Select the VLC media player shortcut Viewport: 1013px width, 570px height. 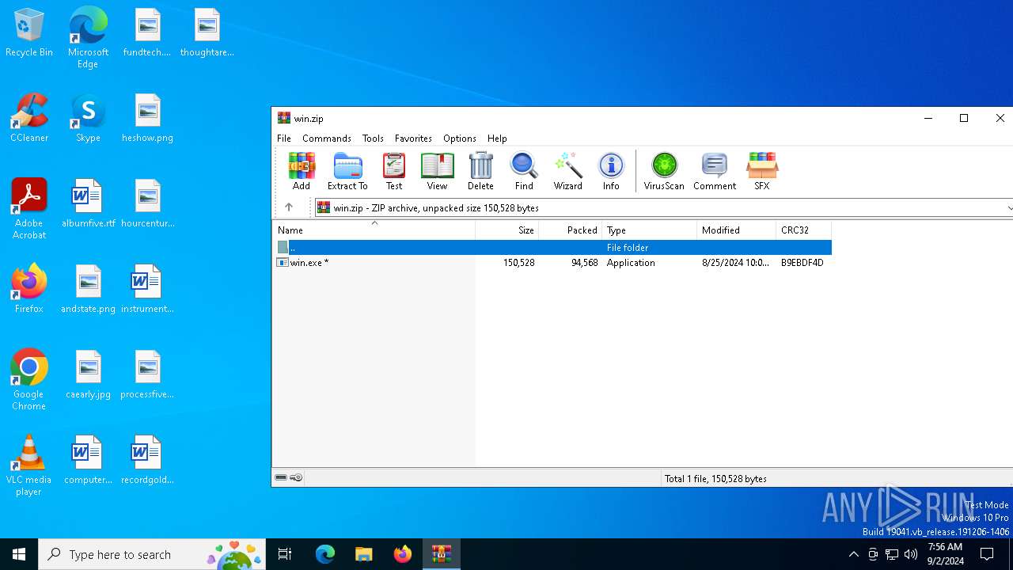[x=29, y=465]
